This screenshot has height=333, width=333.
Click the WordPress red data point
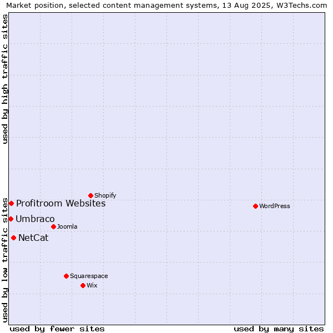point(255,206)
